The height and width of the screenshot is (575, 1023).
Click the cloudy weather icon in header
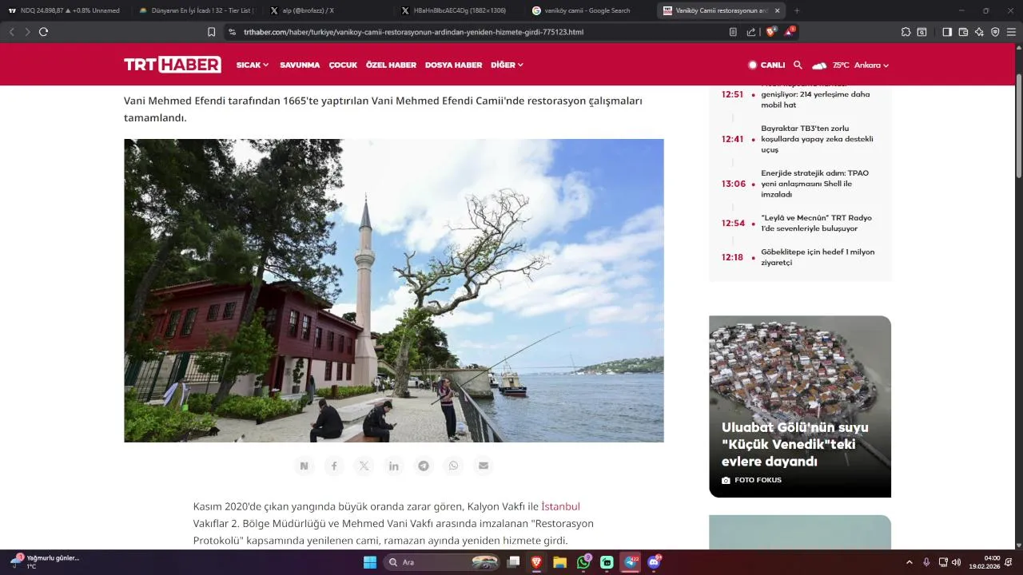(x=819, y=65)
